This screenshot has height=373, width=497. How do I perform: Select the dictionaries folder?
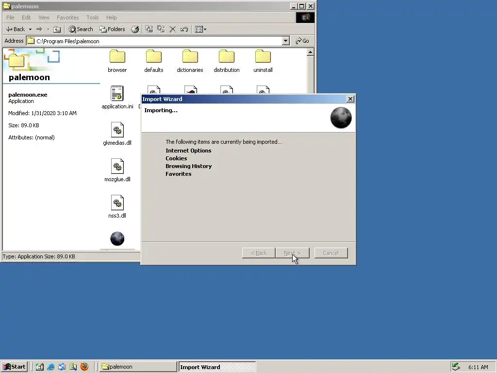coord(190,61)
